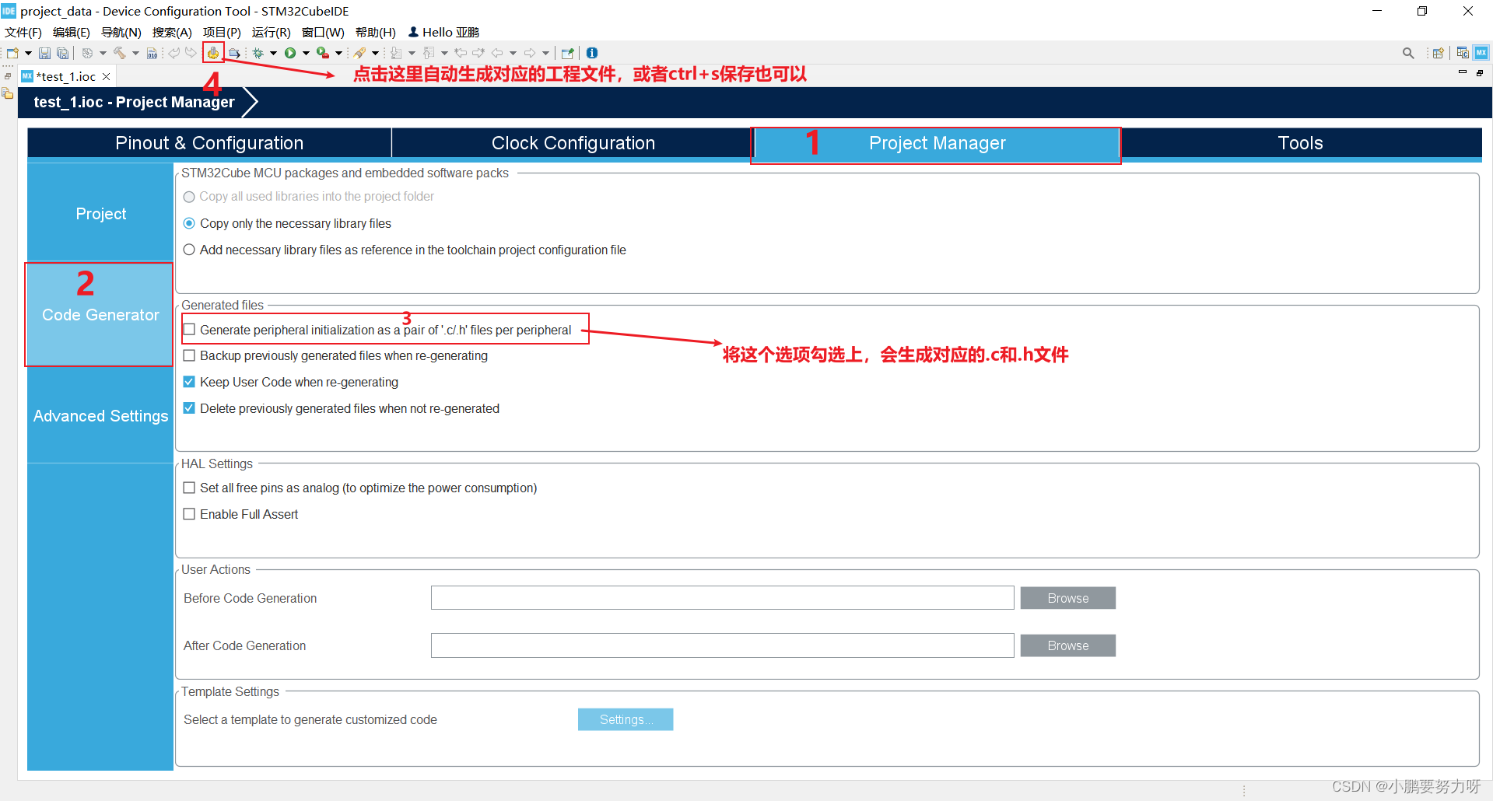Click the external window open icon
Viewport: 1493px width, 801px height.
(x=567, y=53)
